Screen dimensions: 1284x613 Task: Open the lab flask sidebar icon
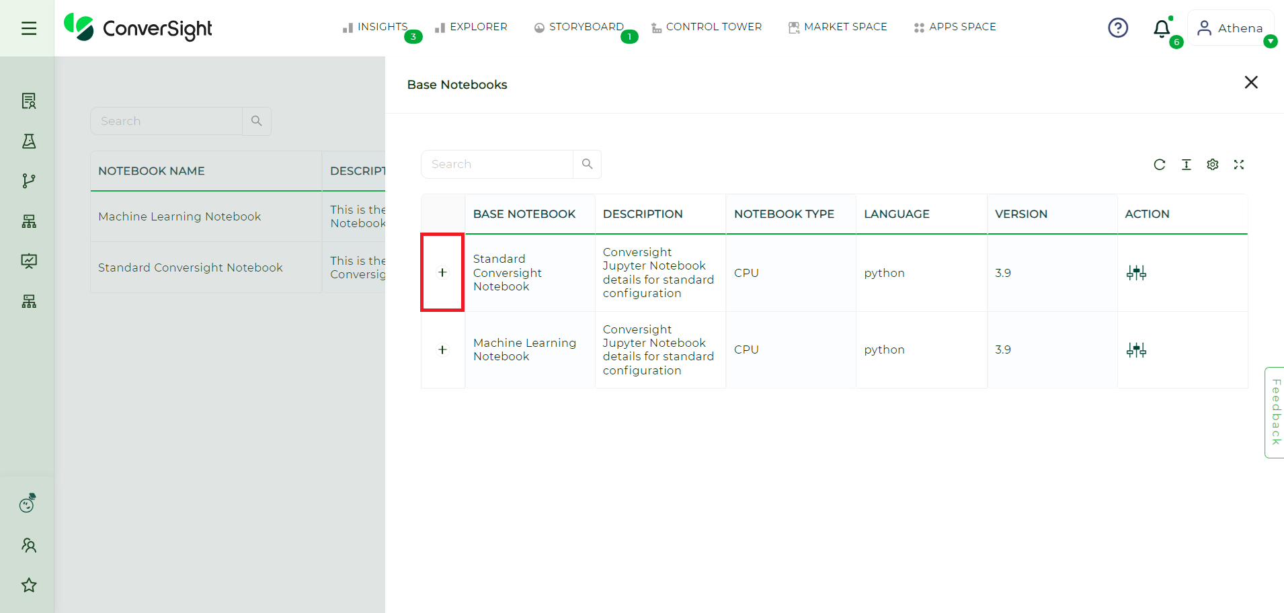click(28, 140)
